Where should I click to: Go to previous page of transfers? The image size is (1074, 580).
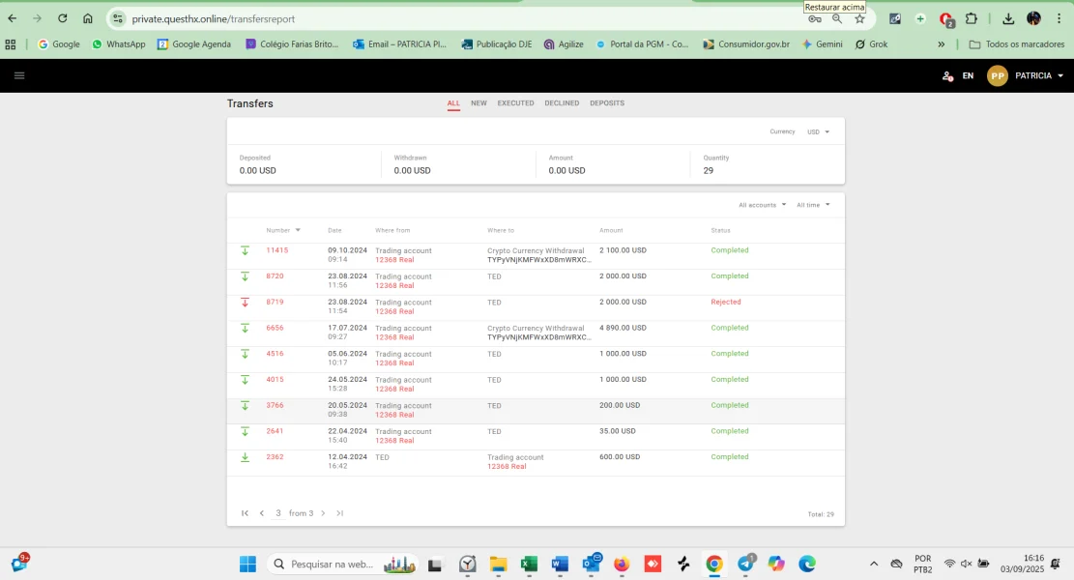262,513
